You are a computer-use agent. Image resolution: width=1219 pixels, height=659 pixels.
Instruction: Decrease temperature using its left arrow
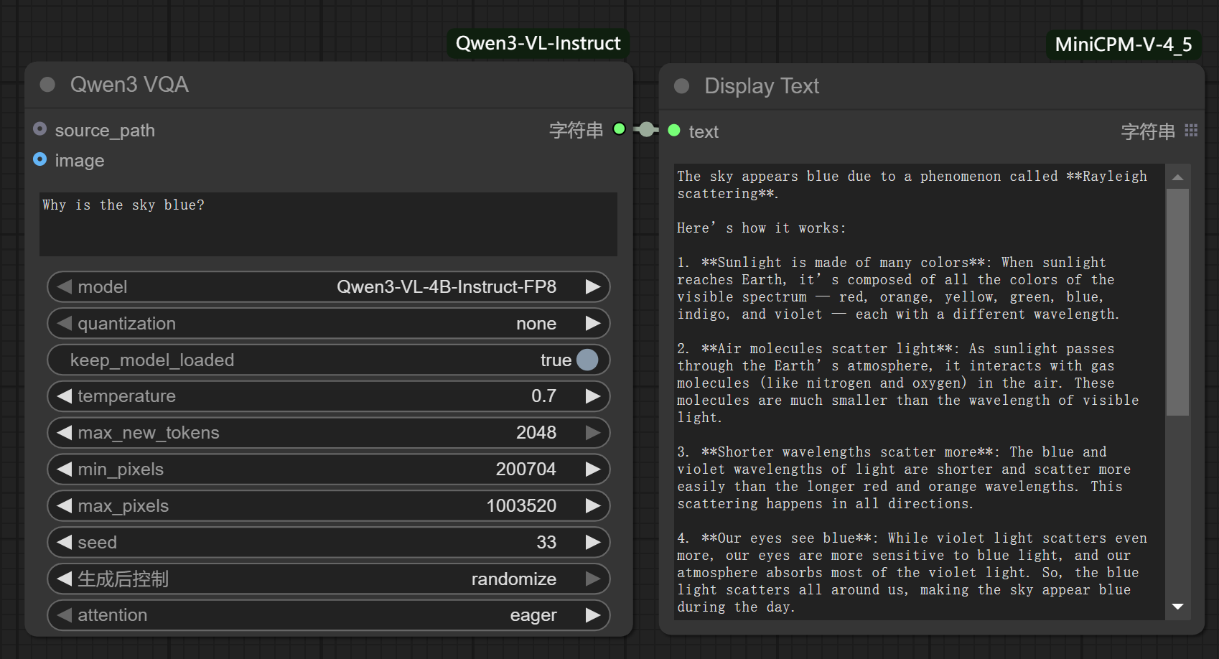(x=63, y=396)
